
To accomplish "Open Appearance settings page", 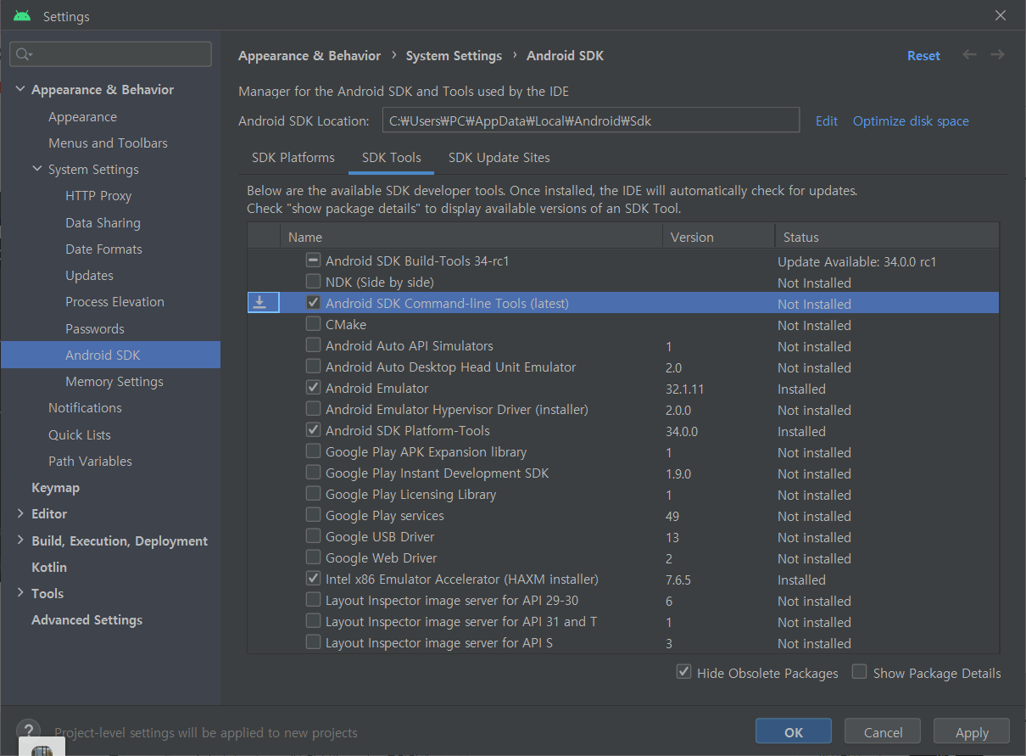I will click(x=82, y=116).
